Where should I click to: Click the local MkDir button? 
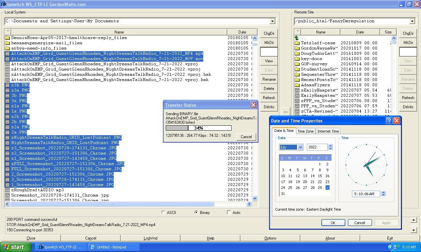click(269, 43)
